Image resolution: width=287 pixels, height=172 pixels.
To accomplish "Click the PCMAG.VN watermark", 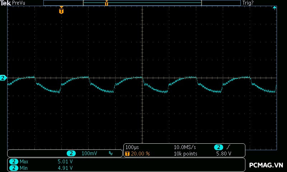I will [x=266, y=165].
